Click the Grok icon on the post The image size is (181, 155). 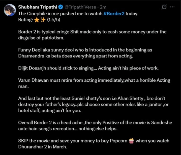coord(163,7)
